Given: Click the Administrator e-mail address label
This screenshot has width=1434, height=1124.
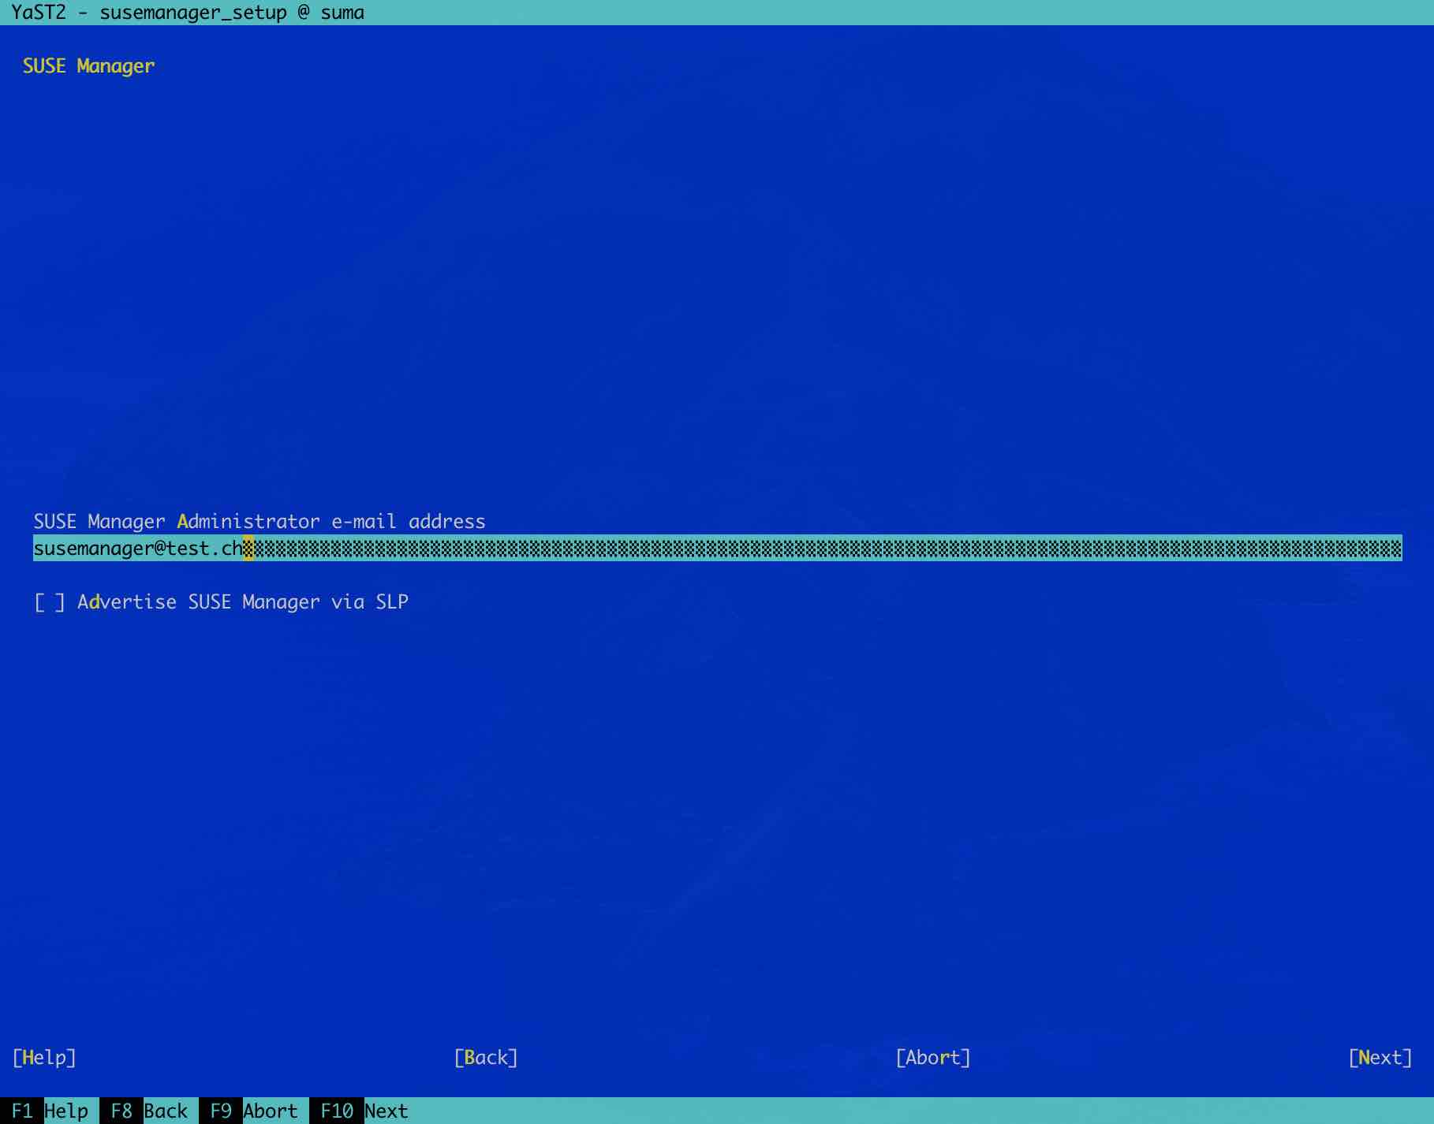Looking at the screenshot, I should point(260,522).
